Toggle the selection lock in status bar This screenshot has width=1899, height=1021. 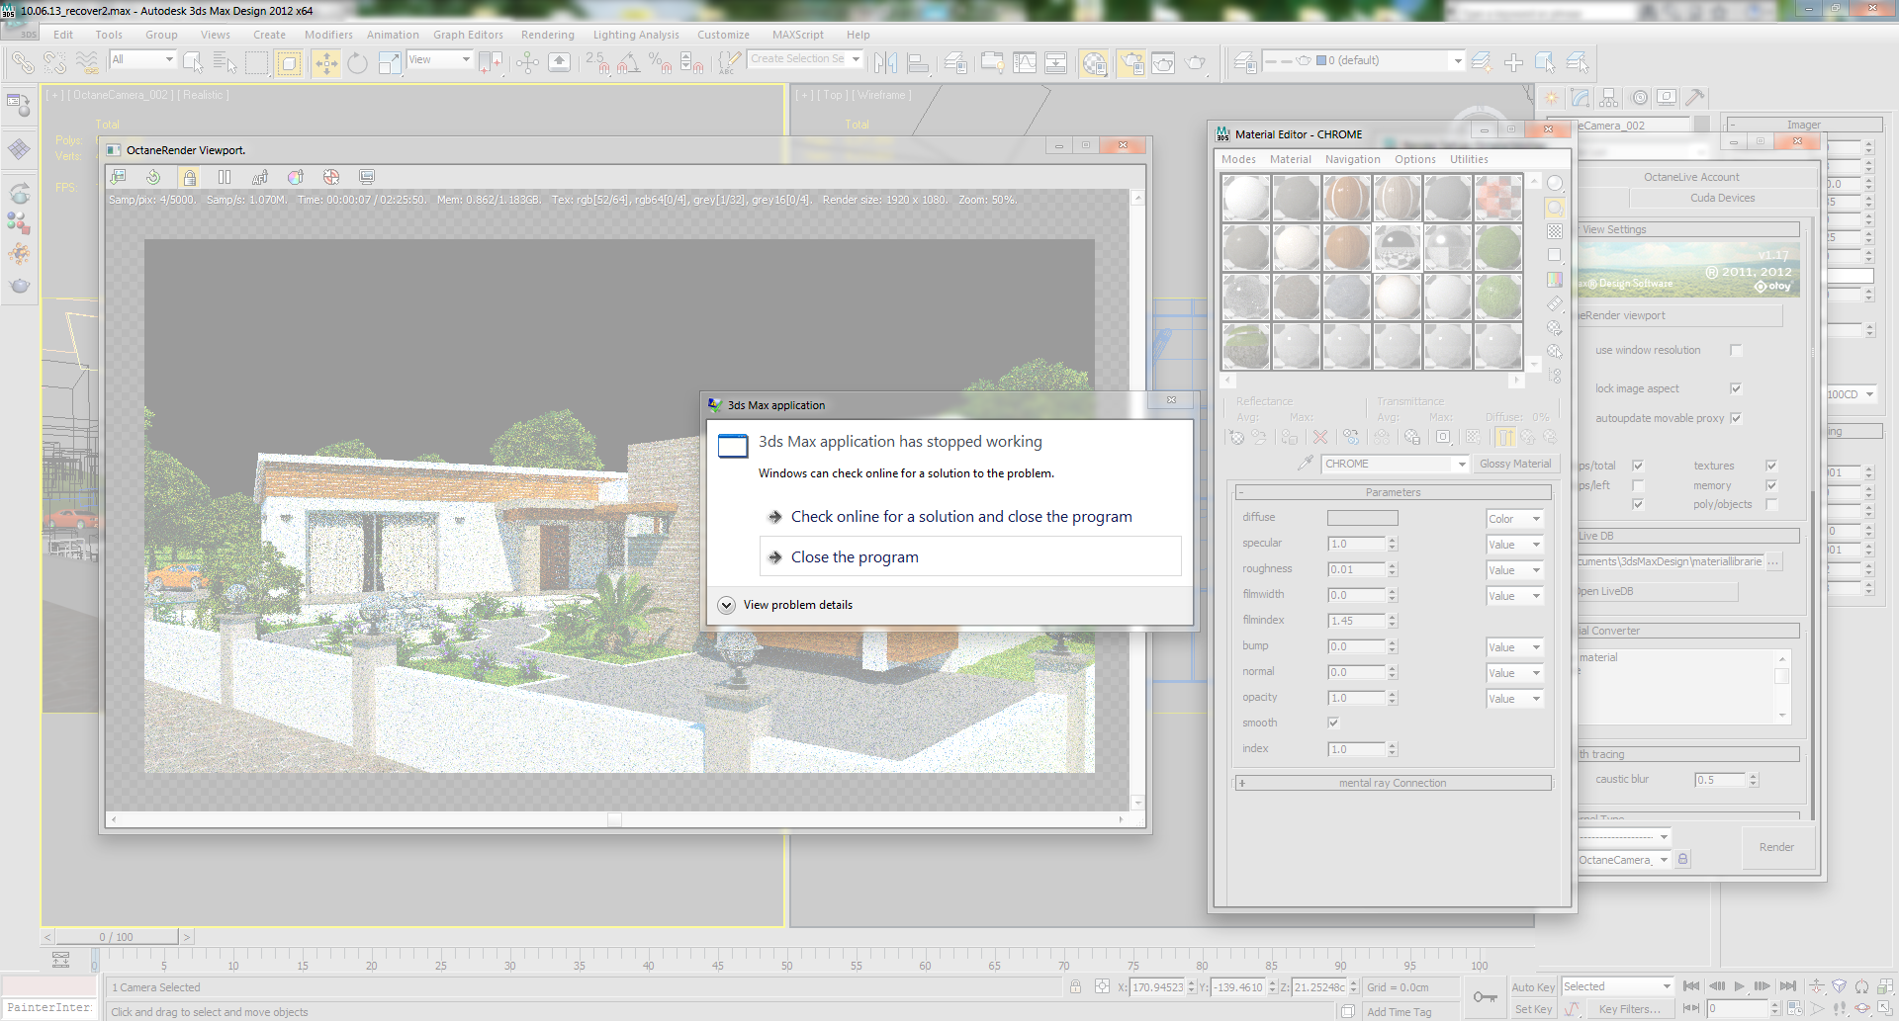click(x=1075, y=986)
